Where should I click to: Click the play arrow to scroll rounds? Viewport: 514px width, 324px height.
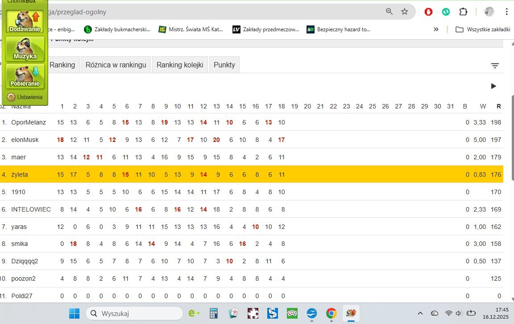(493, 86)
